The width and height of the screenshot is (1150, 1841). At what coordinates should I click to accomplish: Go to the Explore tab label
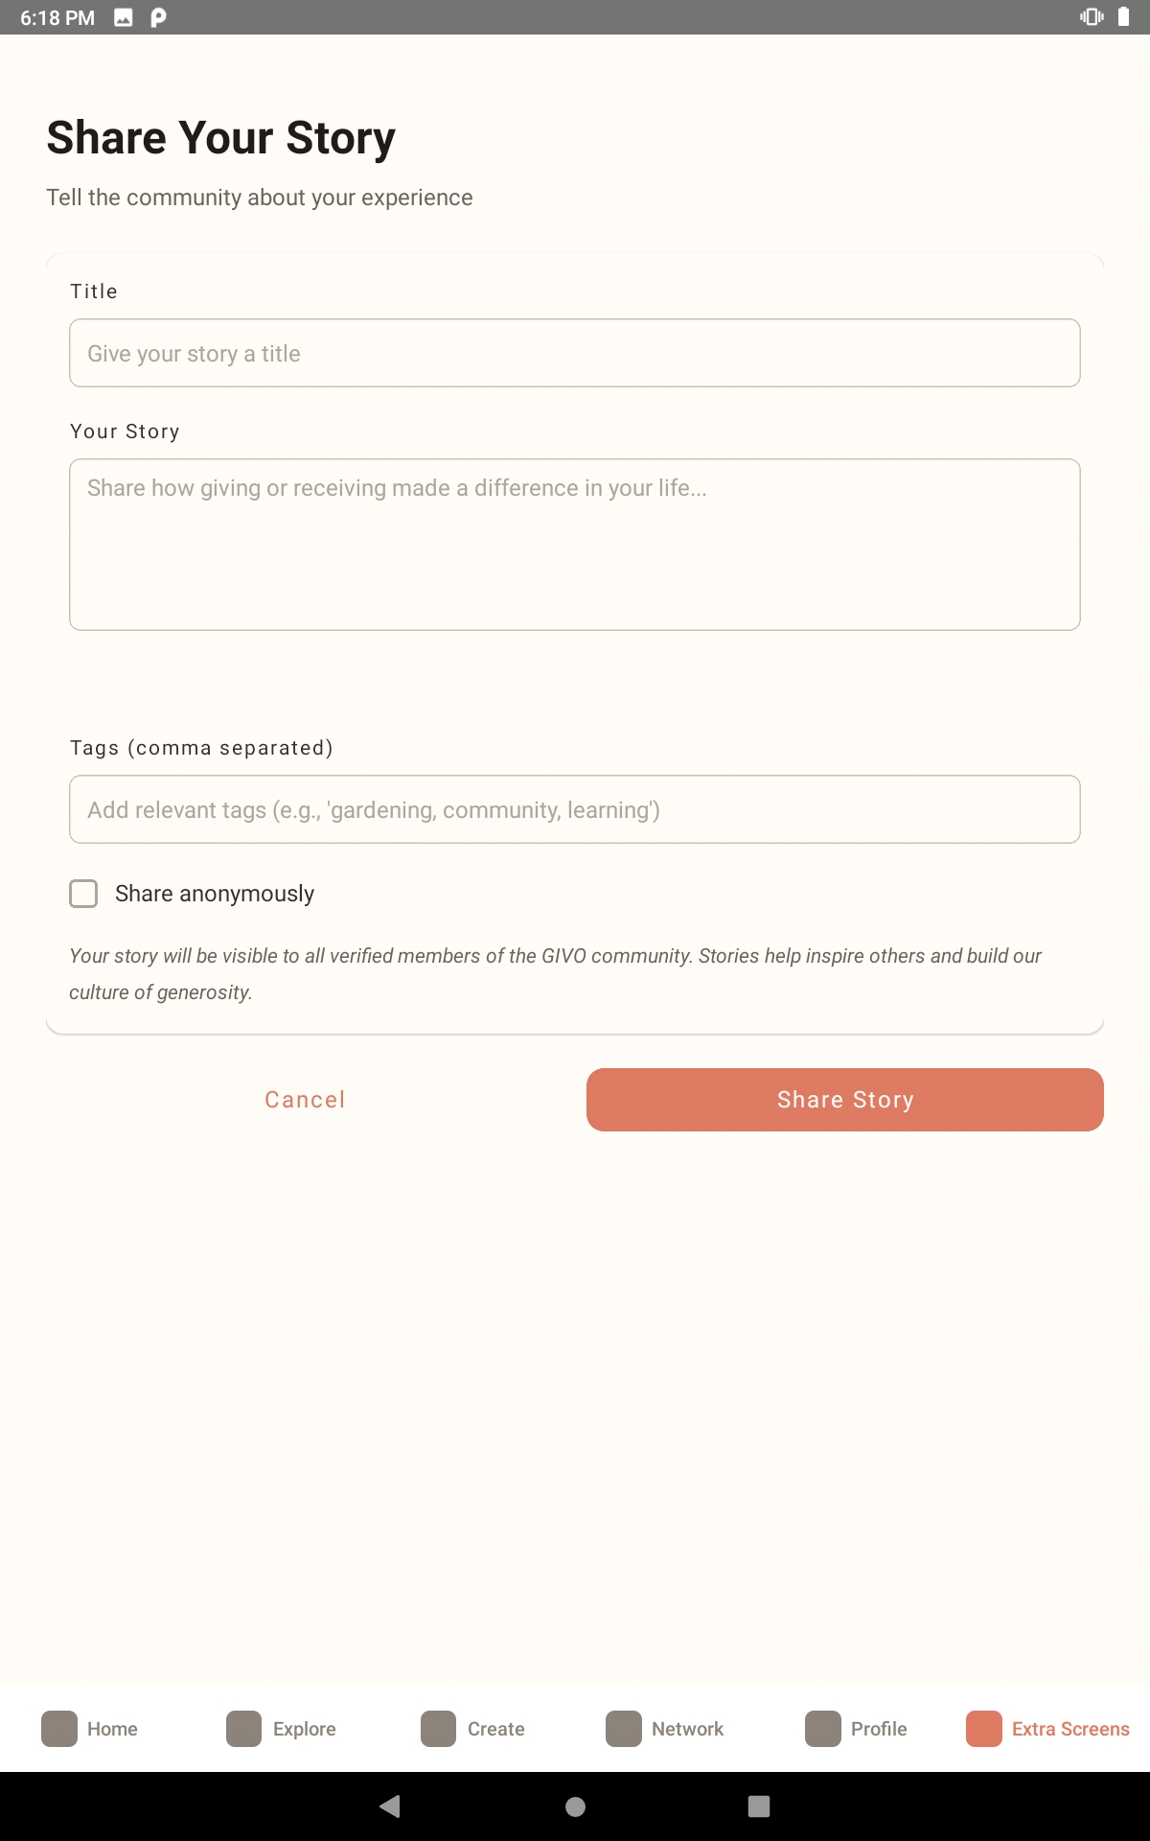[304, 1729]
